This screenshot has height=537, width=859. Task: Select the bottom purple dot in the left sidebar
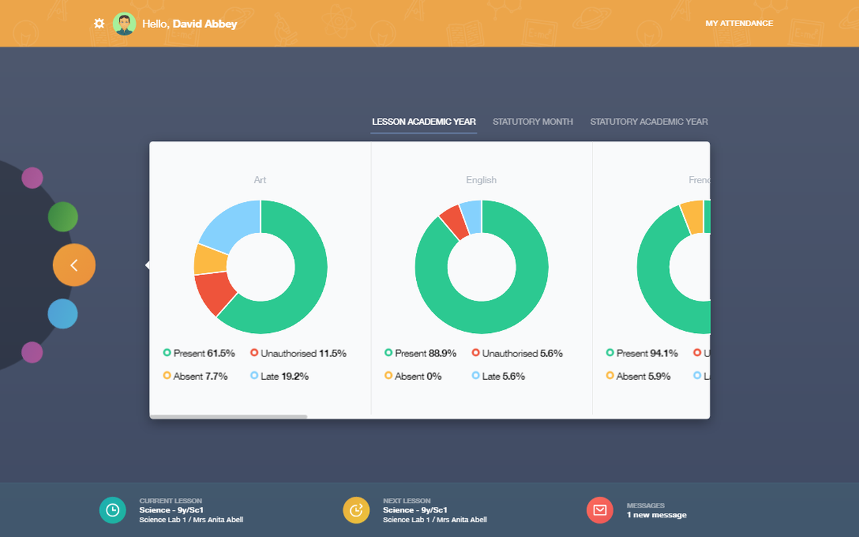(32, 352)
